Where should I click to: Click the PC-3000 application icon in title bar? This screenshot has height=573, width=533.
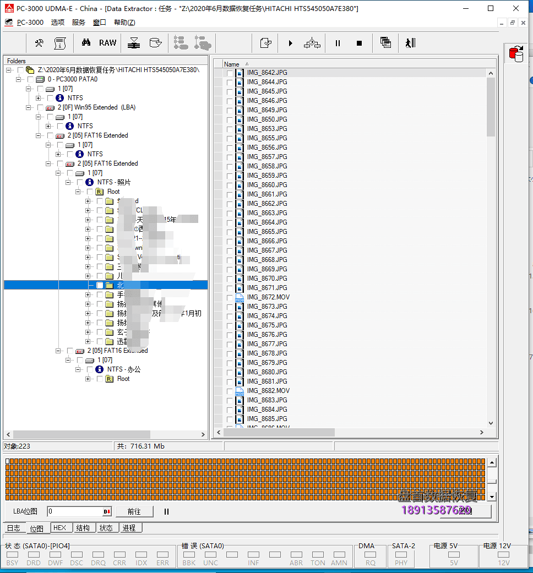coord(9,8)
